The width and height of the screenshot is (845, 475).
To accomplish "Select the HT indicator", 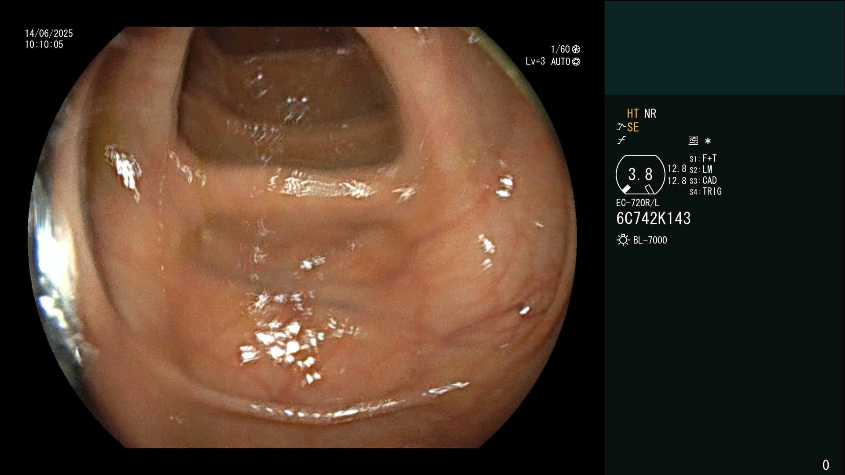I will tap(633, 113).
